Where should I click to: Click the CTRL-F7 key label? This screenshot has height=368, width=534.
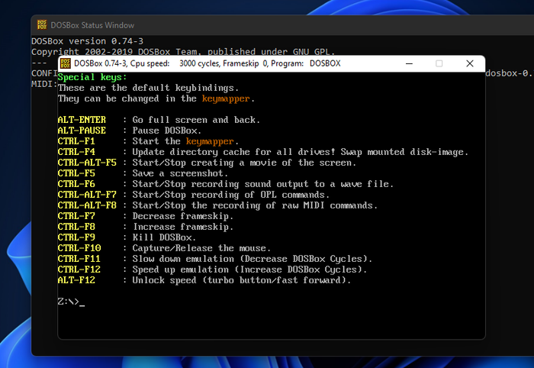coord(76,216)
